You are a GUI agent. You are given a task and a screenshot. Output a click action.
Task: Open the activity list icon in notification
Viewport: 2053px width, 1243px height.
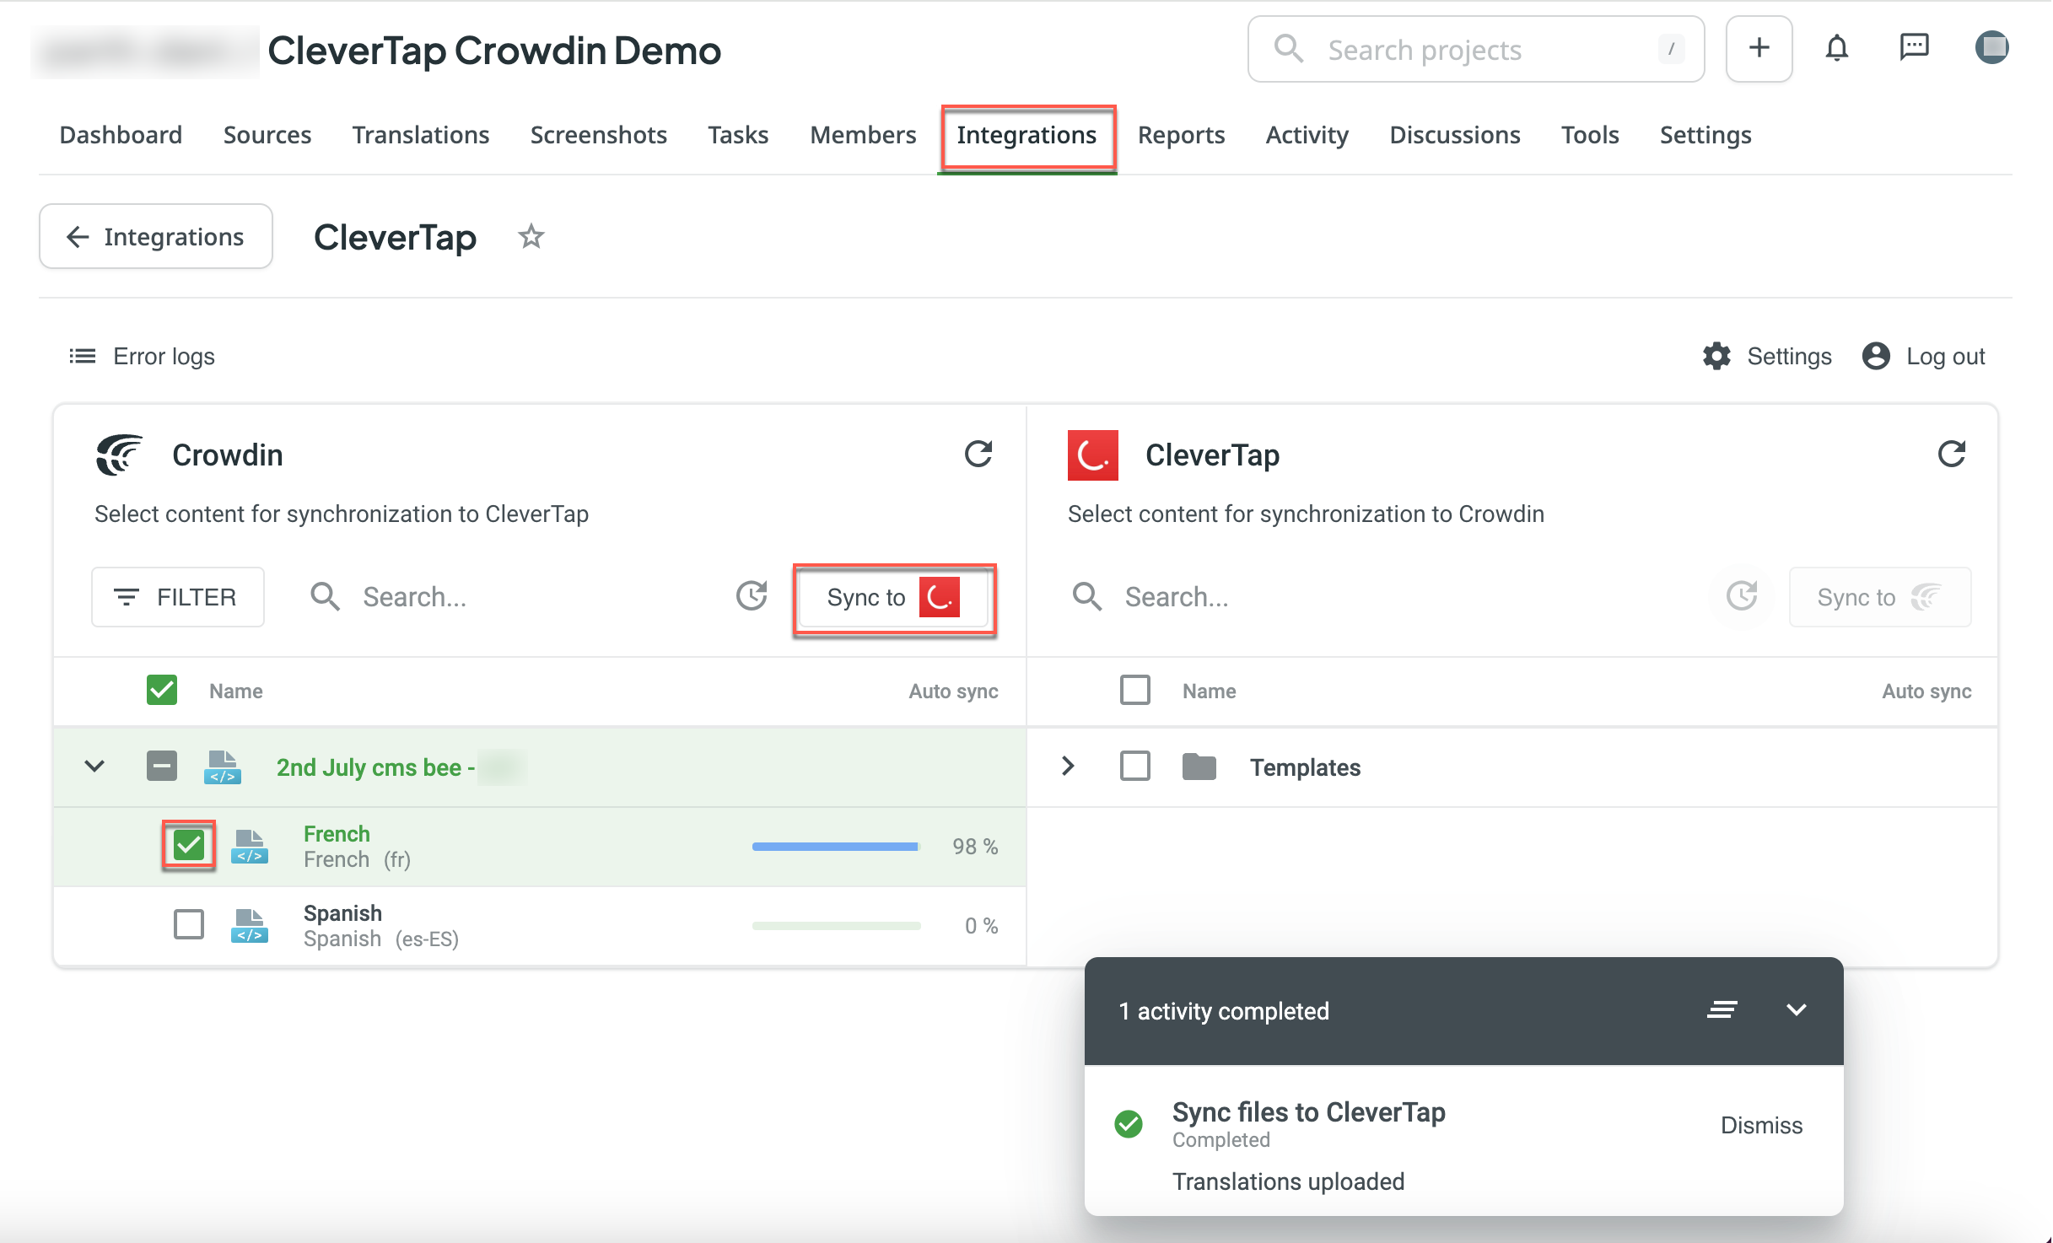click(x=1722, y=1009)
